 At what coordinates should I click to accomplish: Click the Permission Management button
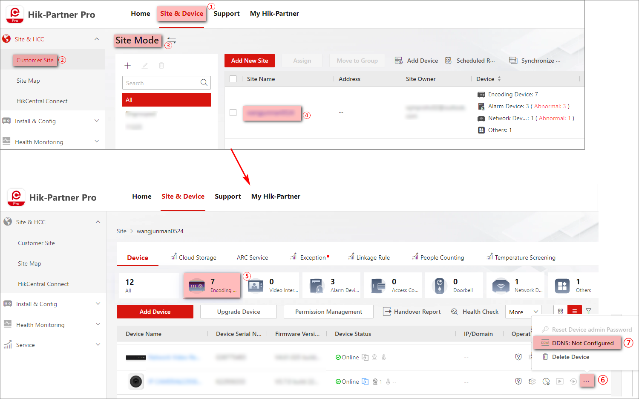(x=328, y=312)
